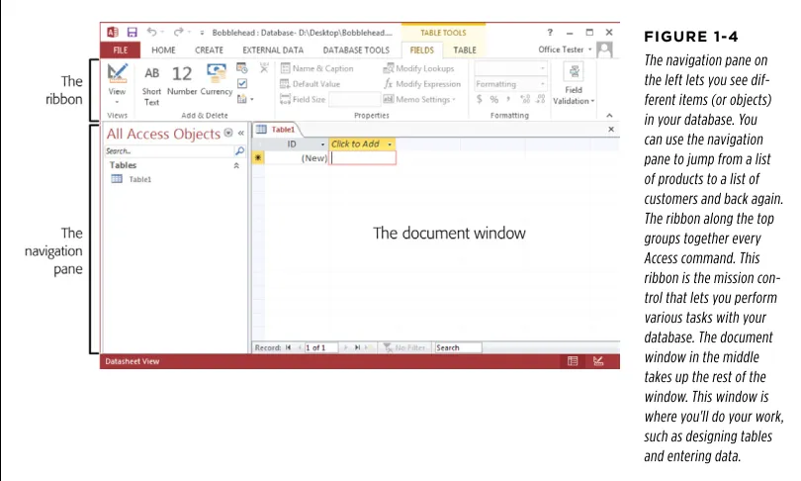Screen dimensions: 801x481
Task: Click the user account picture
Action: click(x=605, y=49)
